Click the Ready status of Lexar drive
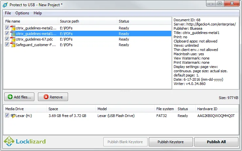This screenshot has width=242, height=151. (x=183, y=116)
